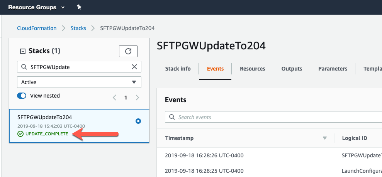The image size is (382, 177).
Task: Go to previous stacks page
Action: click(114, 98)
